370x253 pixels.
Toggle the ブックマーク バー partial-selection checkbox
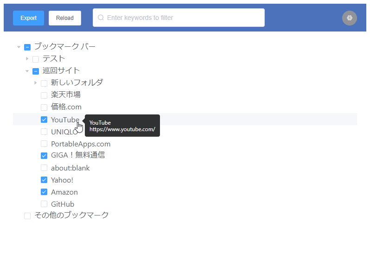pos(27,47)
